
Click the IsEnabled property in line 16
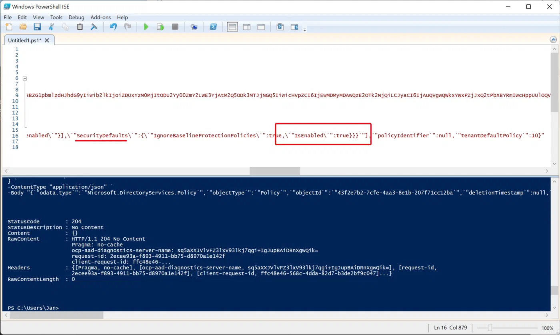click(x=308, y=135)
